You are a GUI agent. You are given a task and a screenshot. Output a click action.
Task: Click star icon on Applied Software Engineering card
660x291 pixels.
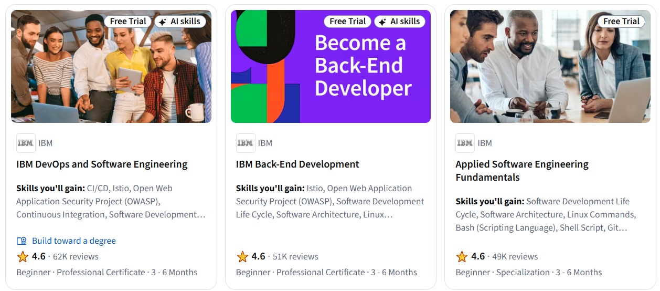462,257
